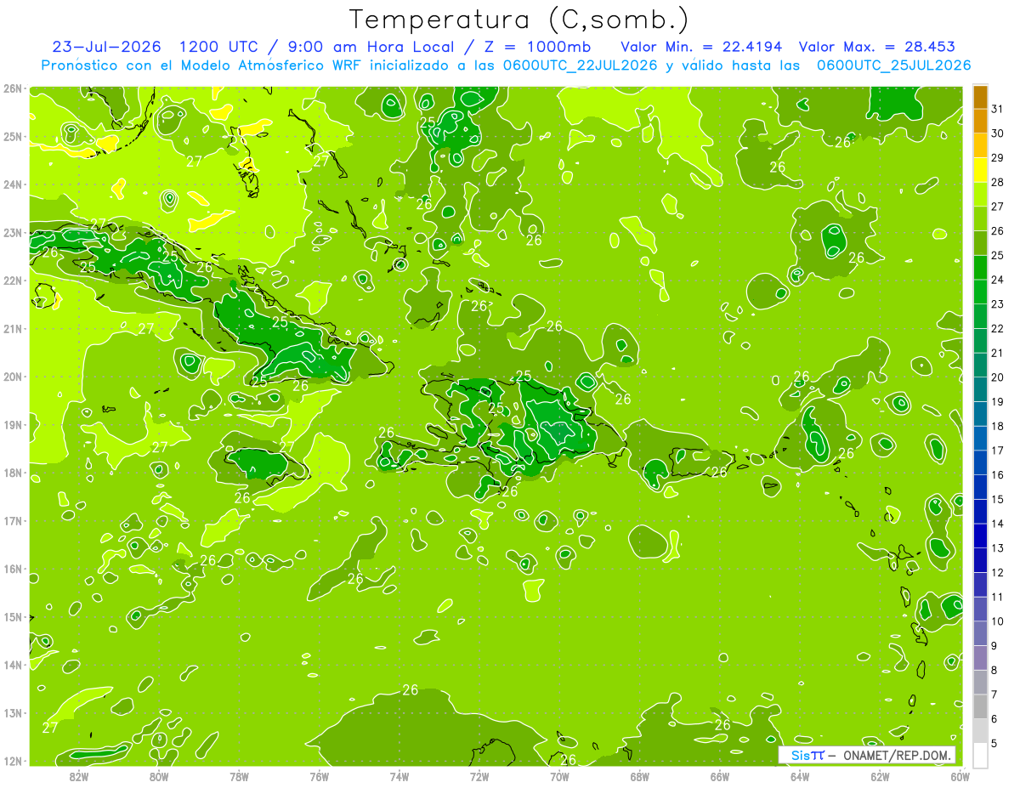The height and width of the screenshot is (788, 1020).
Task: Click the "13N" latitude axis label
Action: [13, 712]
